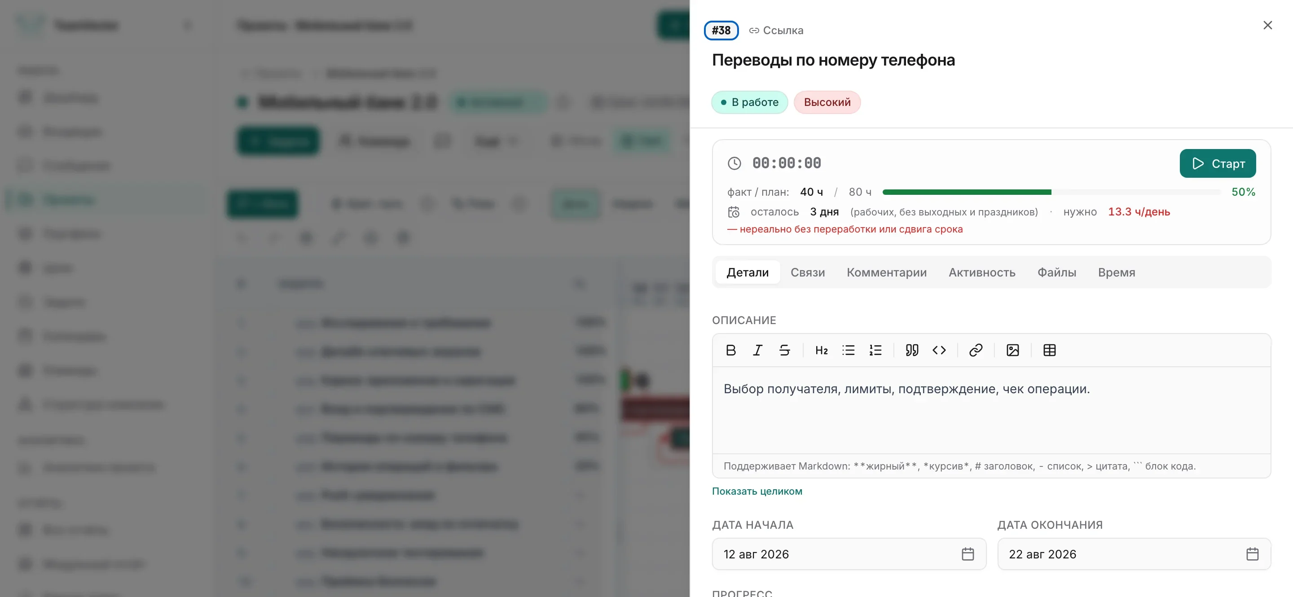The width and height of the screenshot is (1293, 597).
Task: Toggle bold formatting in description editor
Action: coord(731,350)
